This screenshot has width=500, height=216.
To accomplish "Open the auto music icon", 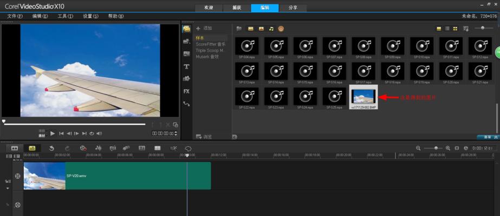I will click(x=113, y=148).
